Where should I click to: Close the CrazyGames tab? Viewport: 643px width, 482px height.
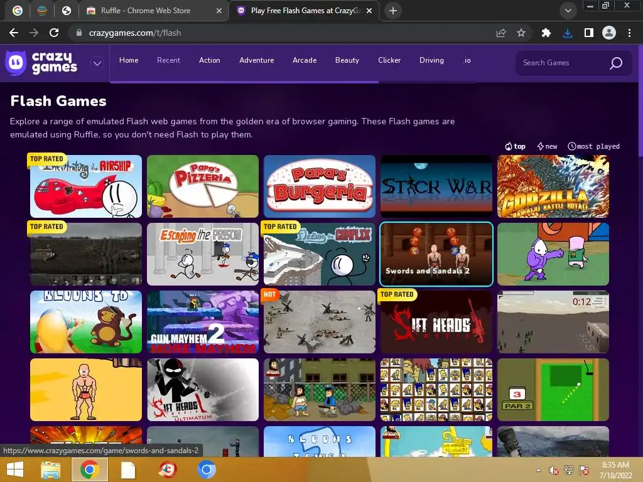coord(369,11)
